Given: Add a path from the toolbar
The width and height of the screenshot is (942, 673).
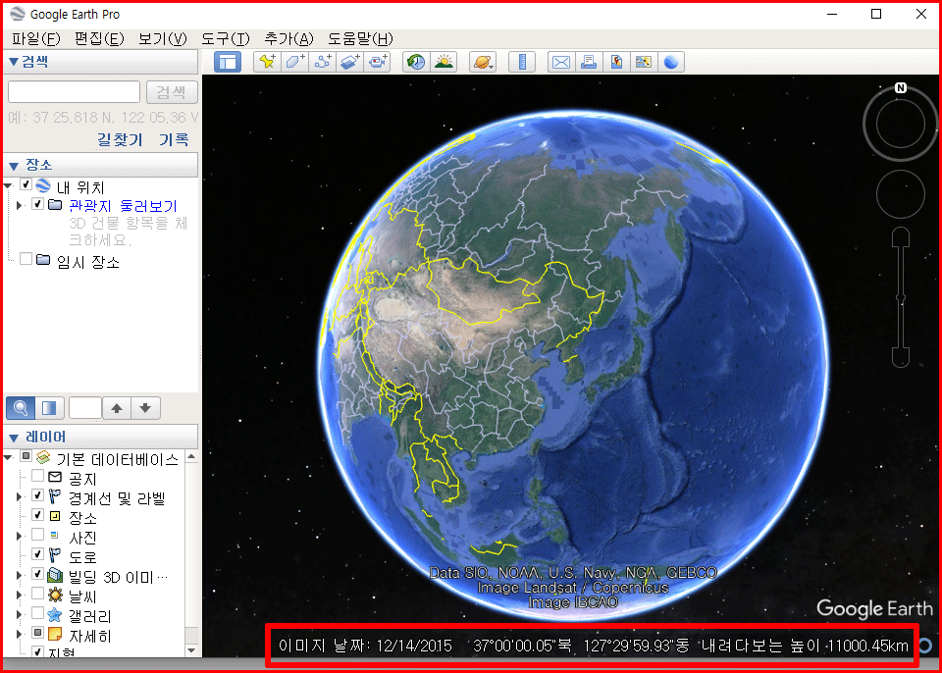Looking at the screenshot, I should pyautogui.click(x=323, y=62).
